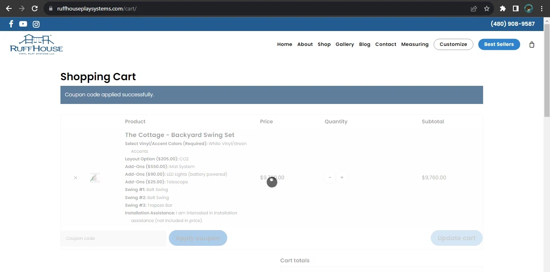550x272 pixels.
Task: Open the Measuring menu item
Action: tap(415, 44)
